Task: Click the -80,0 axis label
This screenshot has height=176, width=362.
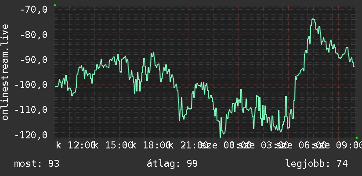Action: point(34,35)
